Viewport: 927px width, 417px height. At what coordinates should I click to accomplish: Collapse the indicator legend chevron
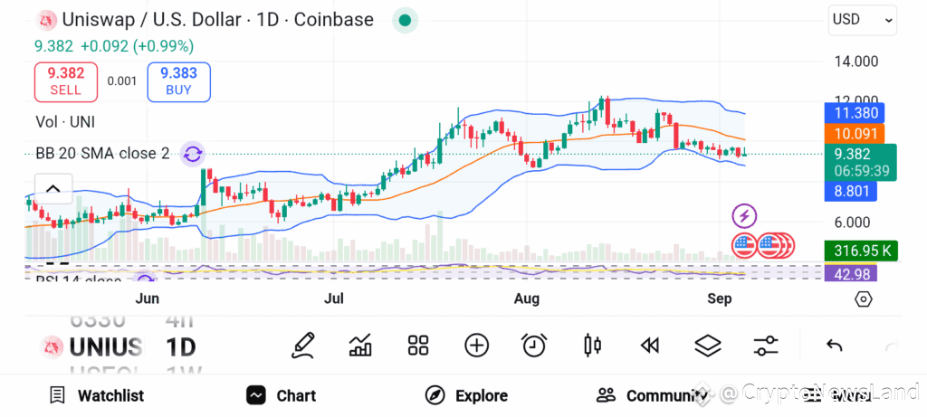[x=53, y=189]
